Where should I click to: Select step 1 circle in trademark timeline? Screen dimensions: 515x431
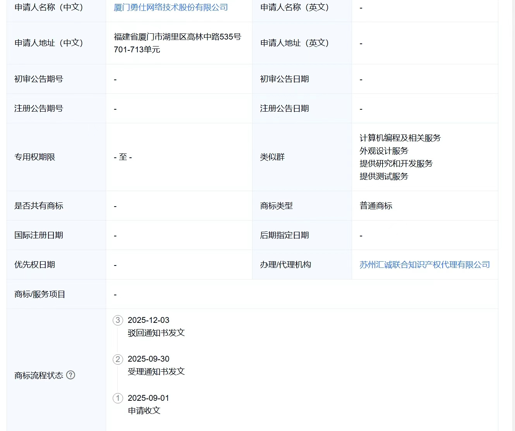(118, 398)
